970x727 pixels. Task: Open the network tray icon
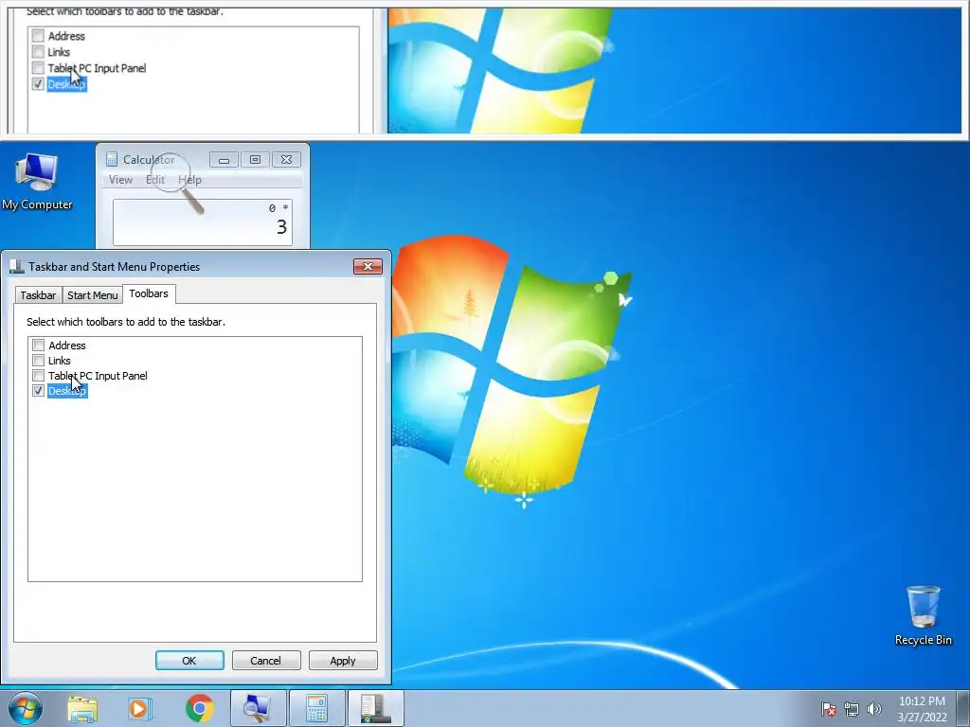[852, 709]
